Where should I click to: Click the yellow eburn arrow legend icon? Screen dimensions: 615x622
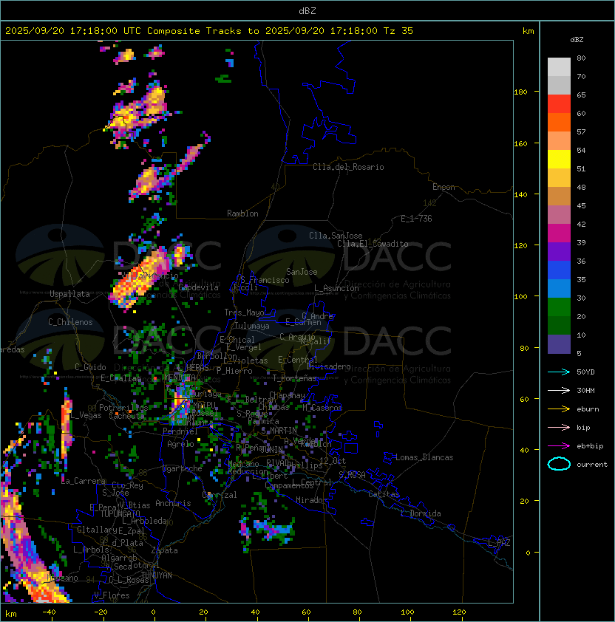[x=559, y=409]
